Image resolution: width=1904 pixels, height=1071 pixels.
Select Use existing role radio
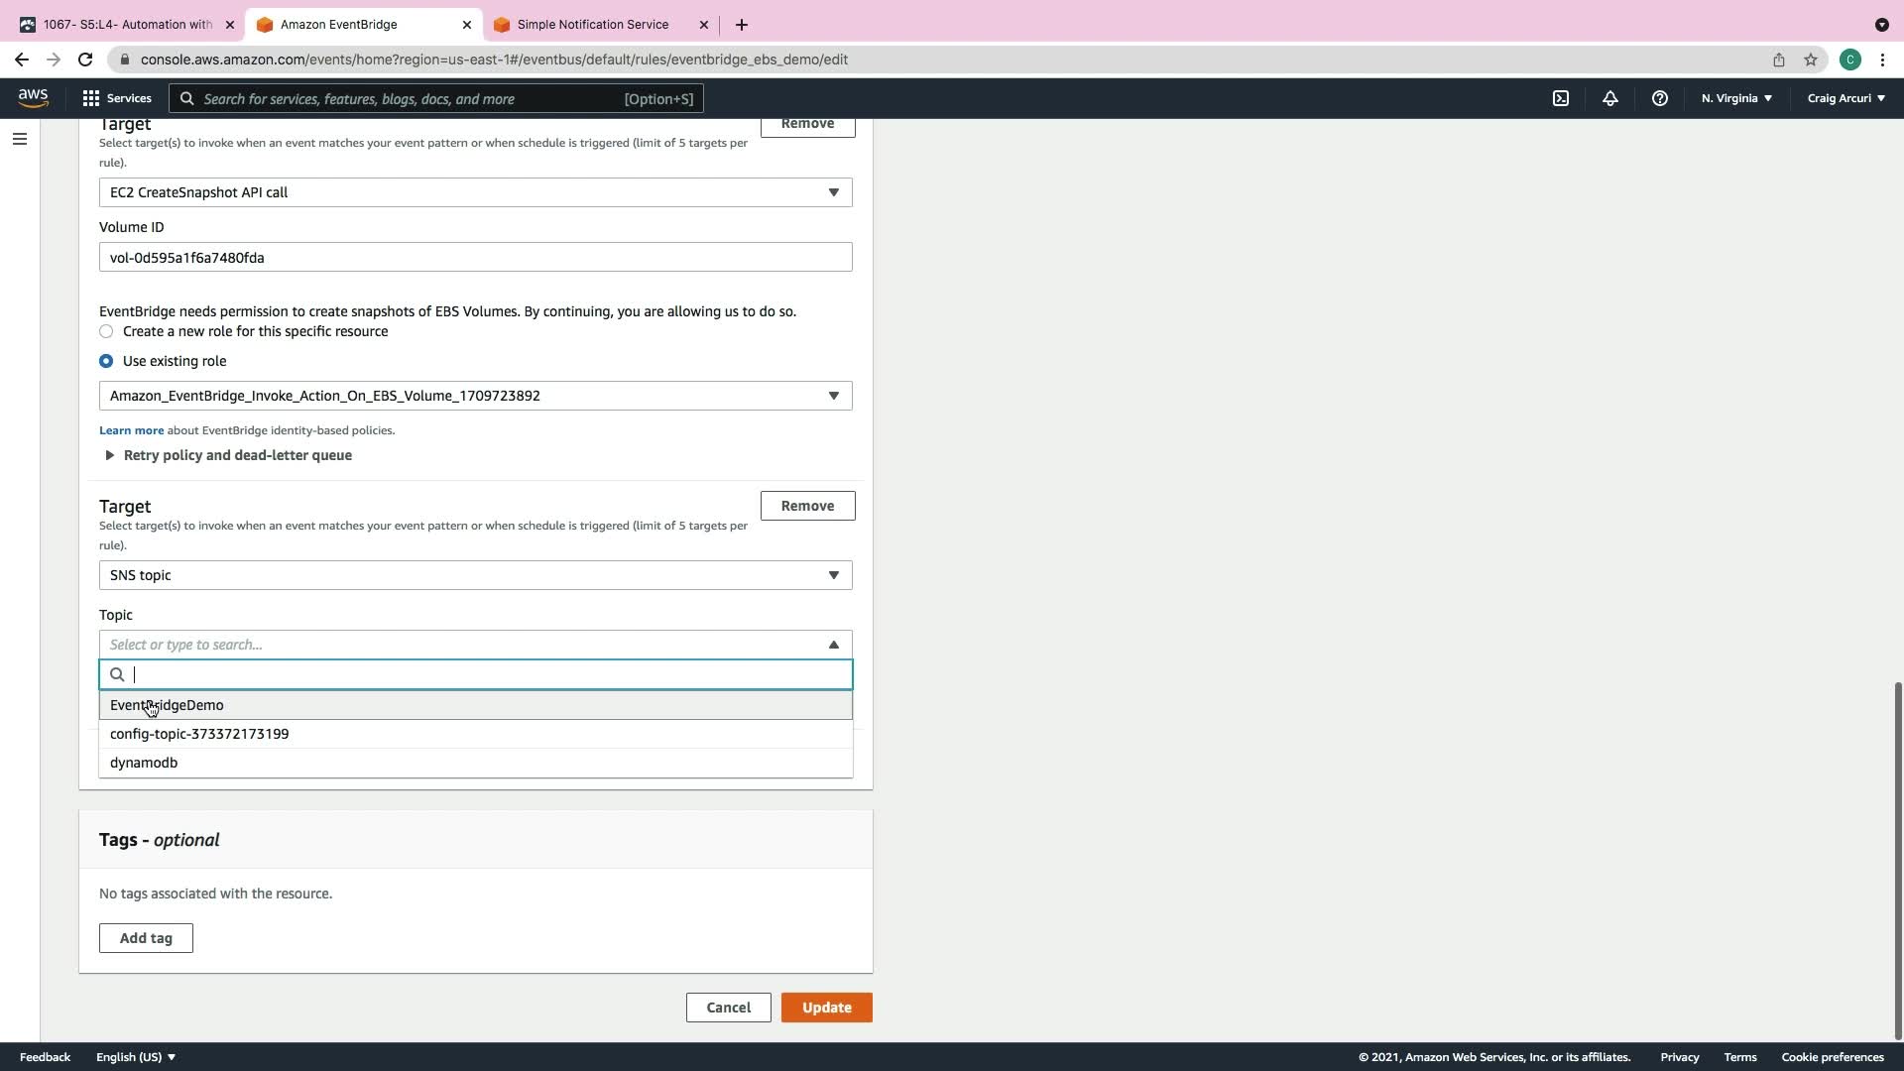tap(106, 361)
